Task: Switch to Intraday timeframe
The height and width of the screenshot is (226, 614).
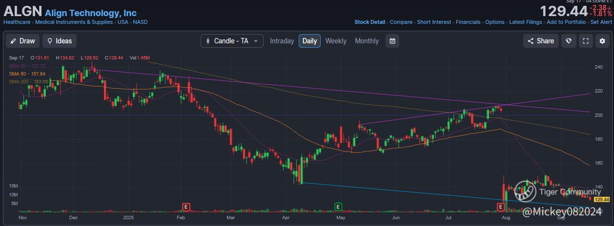Action: pos(282,41)
